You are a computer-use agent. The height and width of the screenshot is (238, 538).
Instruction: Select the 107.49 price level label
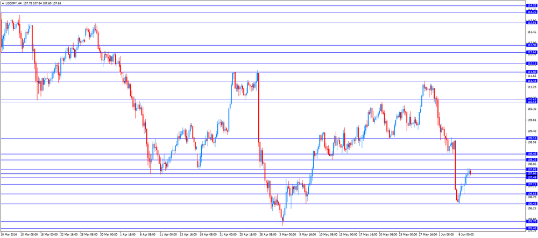pos(532,178)
